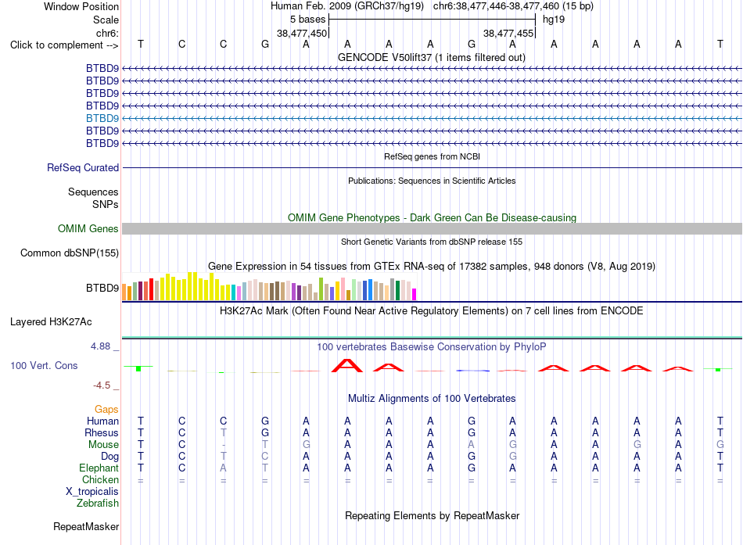This screenshot has height=545, width=743.
Task: Click the 100 Vert. Cons track label
Action: pos(44,365)
